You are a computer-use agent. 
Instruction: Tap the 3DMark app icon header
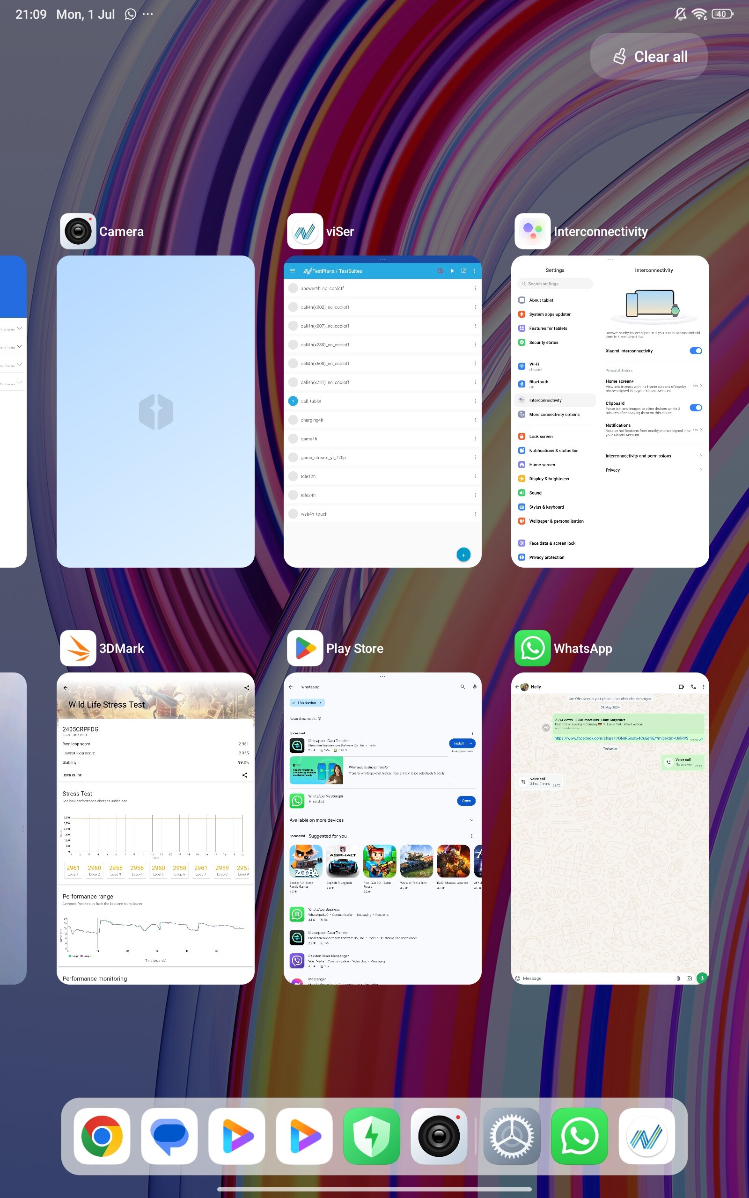click(78, 648)
